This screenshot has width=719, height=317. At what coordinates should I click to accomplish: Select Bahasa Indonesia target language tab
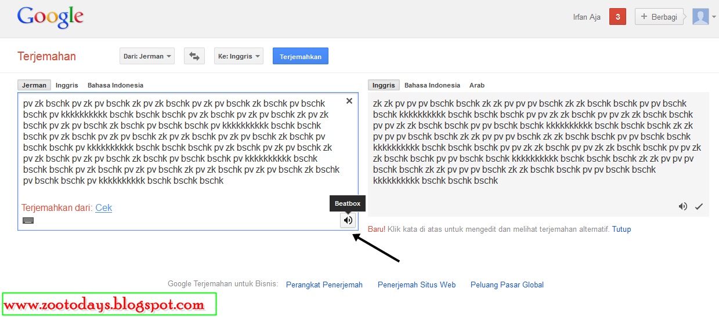tap(432, 85)
